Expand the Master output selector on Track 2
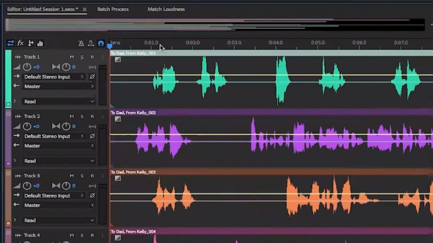This screenshot has height=243, width=433. click(x=58, y=146)
